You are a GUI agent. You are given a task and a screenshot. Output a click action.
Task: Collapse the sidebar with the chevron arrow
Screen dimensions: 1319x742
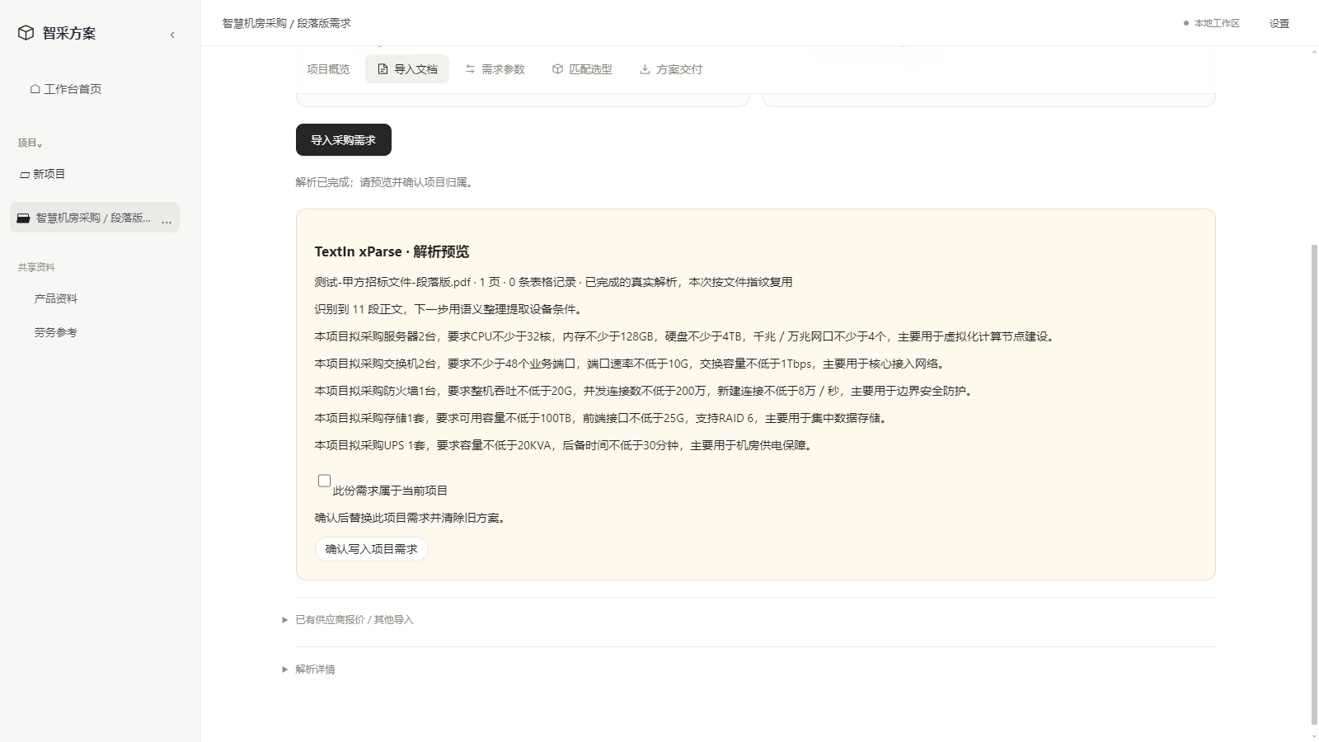point(172,35)
